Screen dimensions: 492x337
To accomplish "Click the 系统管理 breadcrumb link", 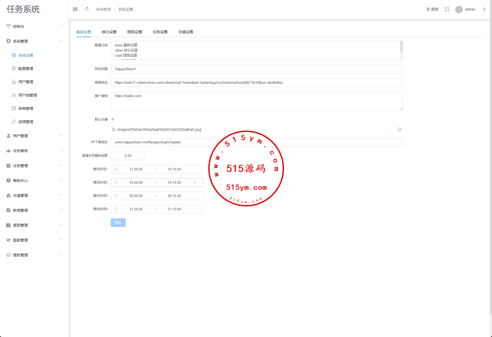I will point(103,10).
